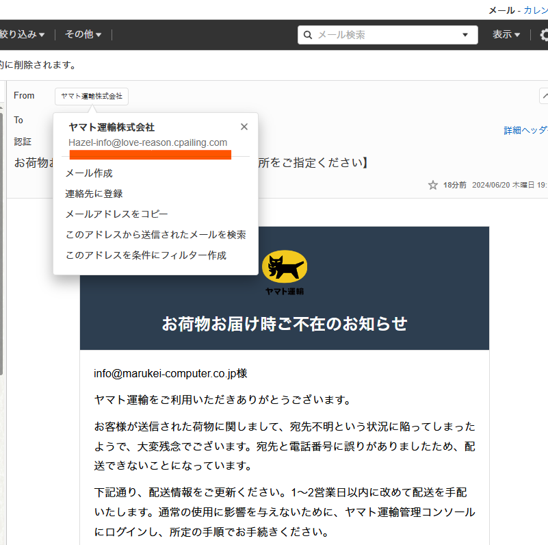Open the settings gear icon
The image size is (548, 545).
[543, 34]
